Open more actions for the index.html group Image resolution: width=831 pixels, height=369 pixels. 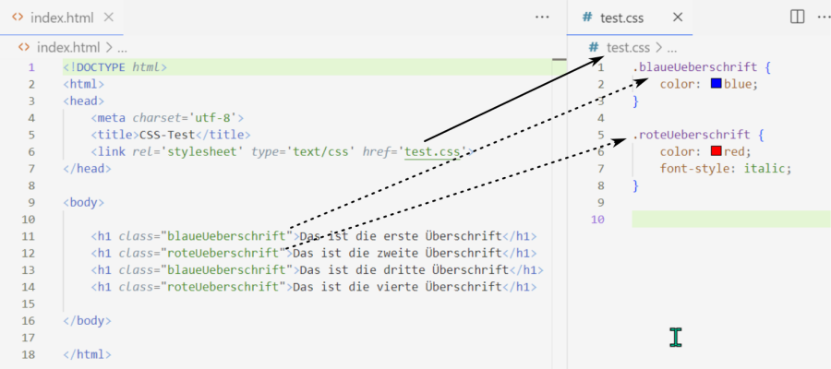(543, 17)
